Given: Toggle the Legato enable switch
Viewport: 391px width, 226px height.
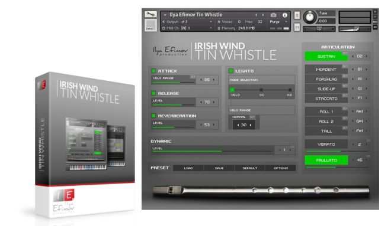Looking at the screenshot, I should coord(231,71).
